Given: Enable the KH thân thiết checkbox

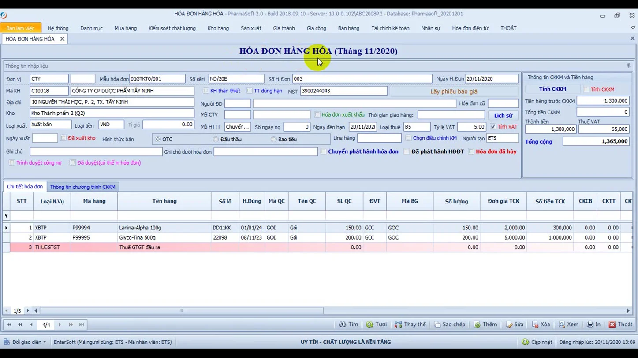Looking at the screenshot, I should point(206,91).
